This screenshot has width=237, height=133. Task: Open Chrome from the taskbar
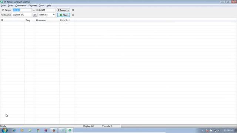click(38, 130)
